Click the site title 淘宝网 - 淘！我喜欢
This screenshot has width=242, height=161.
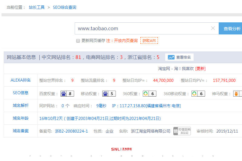coord(176,69)
